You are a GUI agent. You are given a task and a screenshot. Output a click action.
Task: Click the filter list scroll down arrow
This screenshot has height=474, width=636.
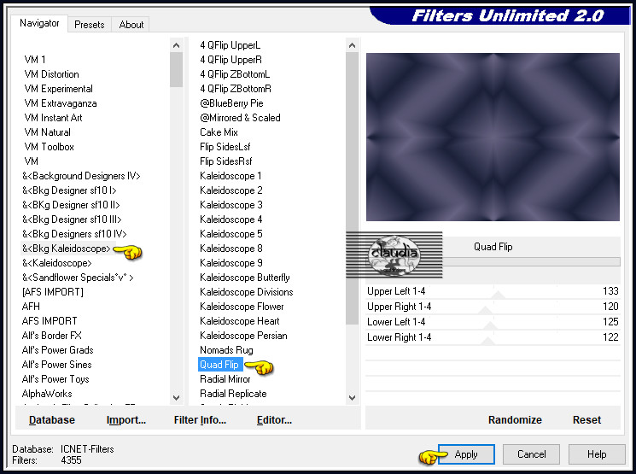click(x=352, y=398)
